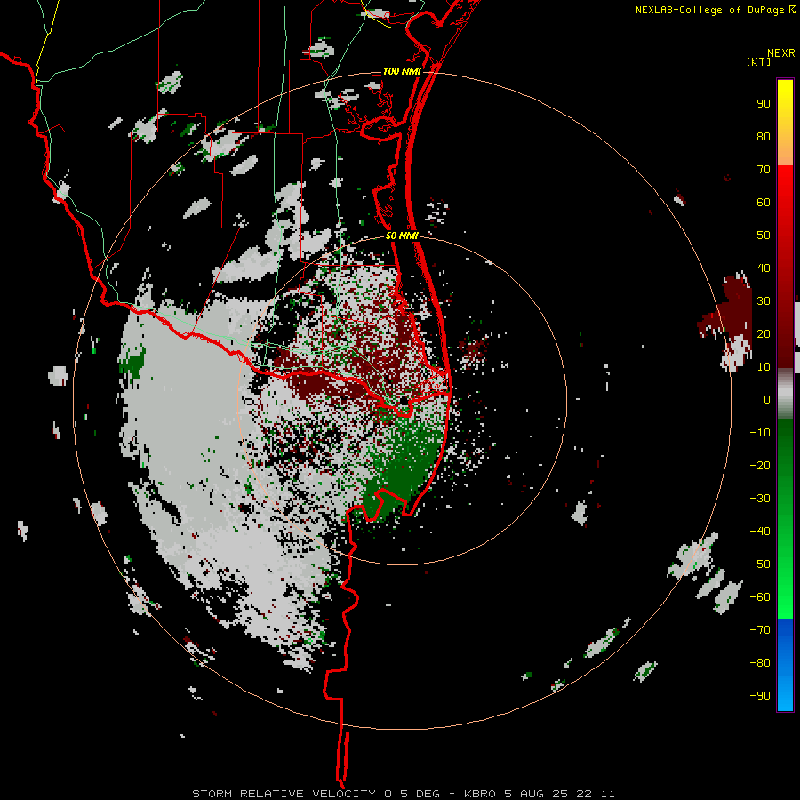Click the 22:11 timestamp in caption

(x=596, y=794)
